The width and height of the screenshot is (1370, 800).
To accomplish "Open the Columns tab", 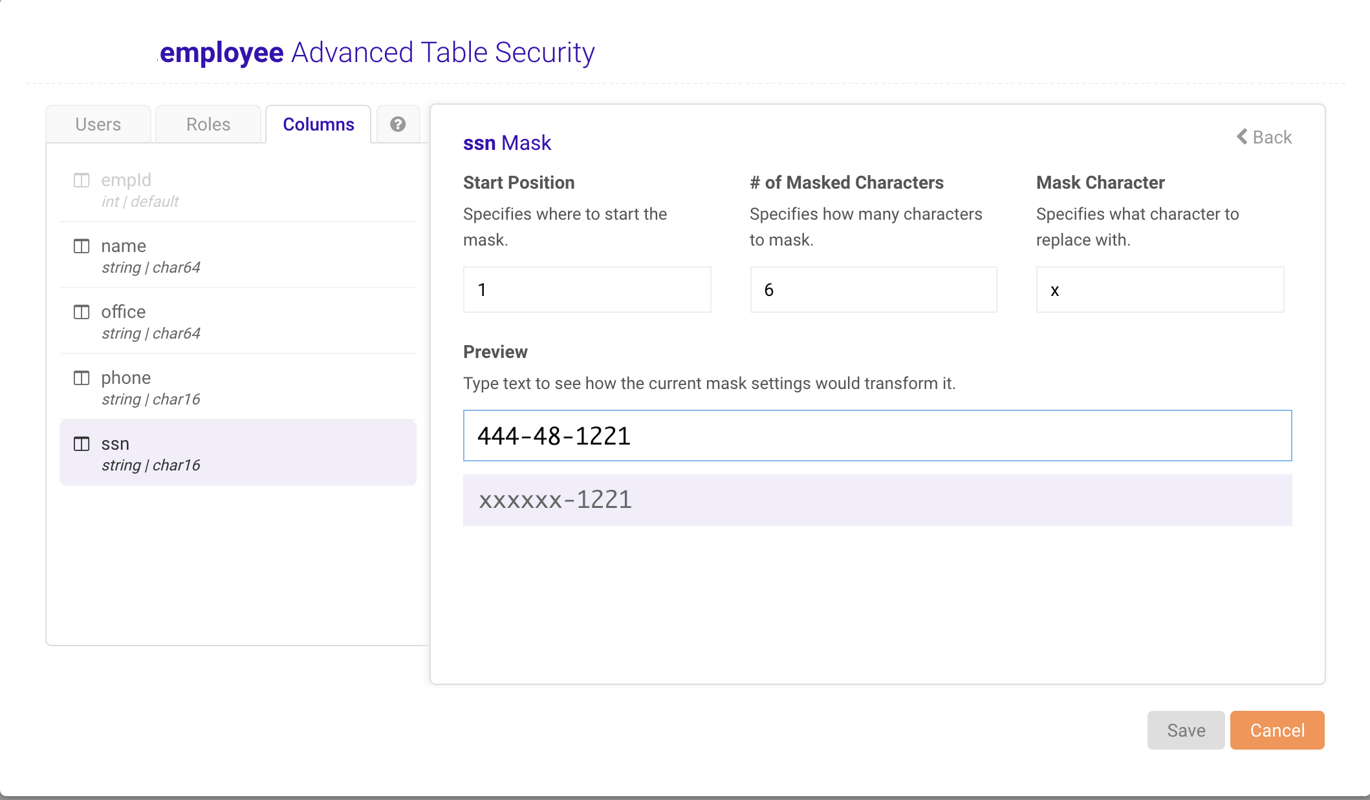I will [318, 124].
